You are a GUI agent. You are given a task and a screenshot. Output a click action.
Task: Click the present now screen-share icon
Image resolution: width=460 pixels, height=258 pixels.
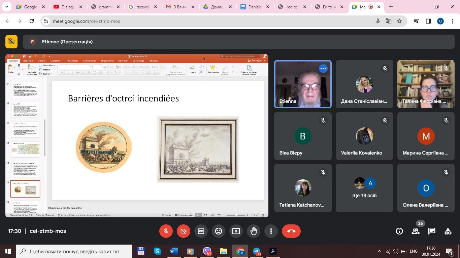[236, 231]
